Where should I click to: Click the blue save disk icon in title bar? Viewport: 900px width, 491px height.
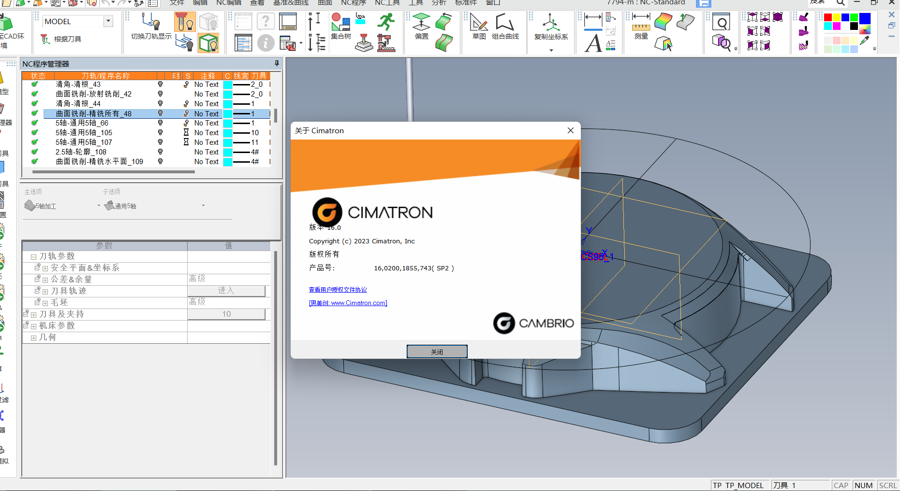[x=703, y=3]
